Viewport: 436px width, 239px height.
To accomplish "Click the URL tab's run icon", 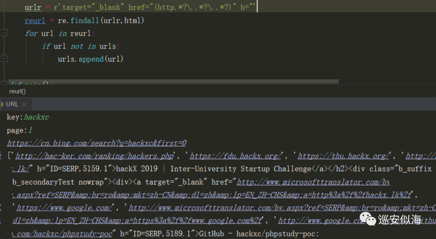I will 2,104.
